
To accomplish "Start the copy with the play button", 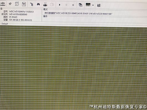I will click(x=60, y=5).
